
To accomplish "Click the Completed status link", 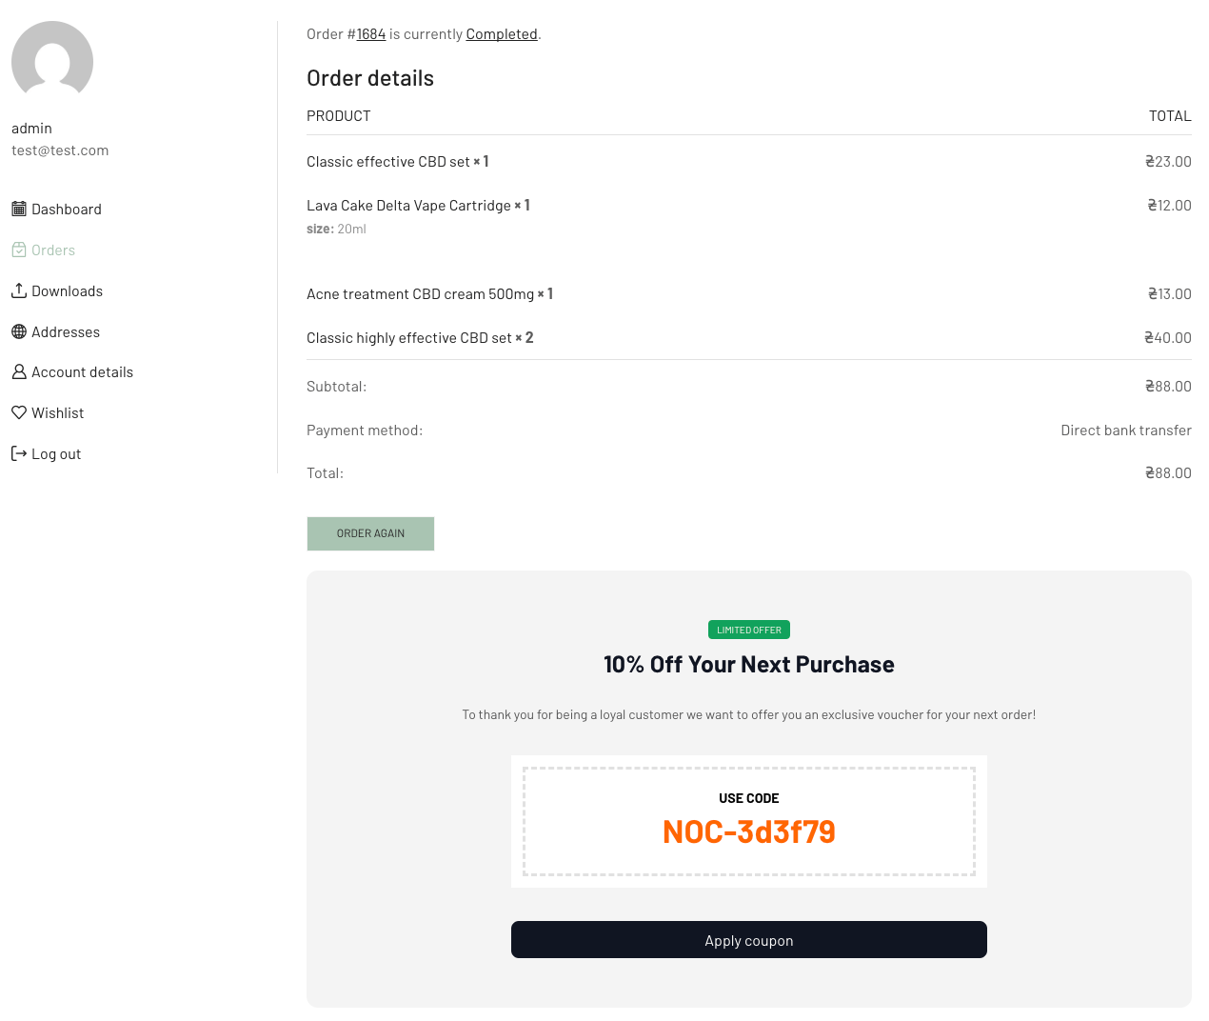I will coord(502,34).
